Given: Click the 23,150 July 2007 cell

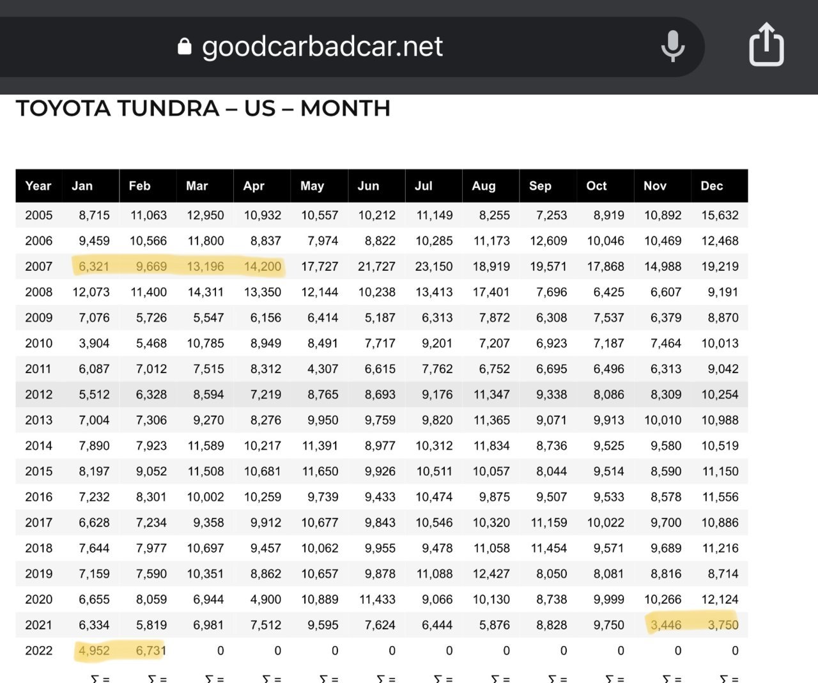Looking at the screenshot, I should pos(434,266).
